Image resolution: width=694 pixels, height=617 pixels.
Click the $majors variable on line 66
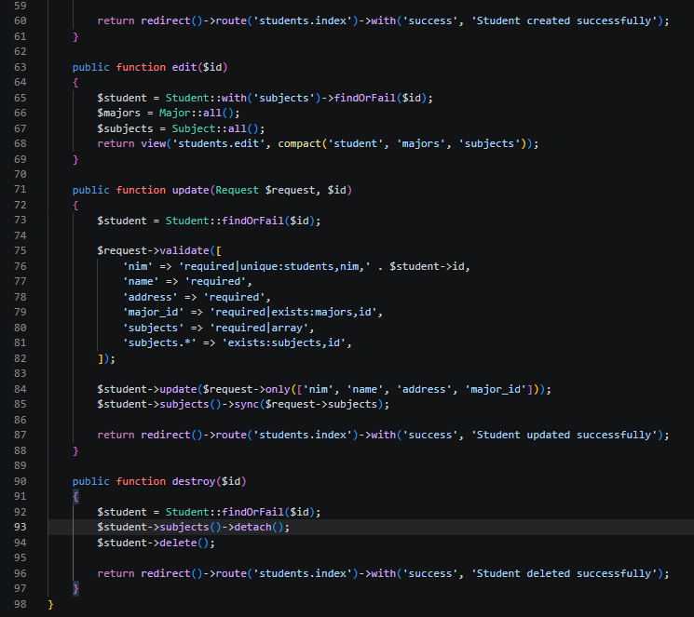(118, 114)
